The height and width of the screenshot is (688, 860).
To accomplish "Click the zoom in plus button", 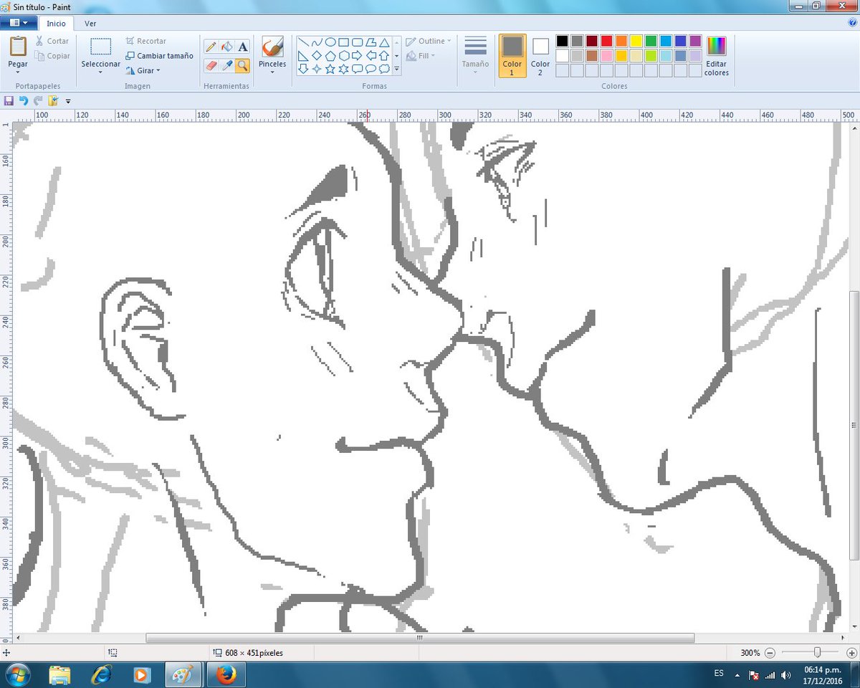I will (851, 653).
